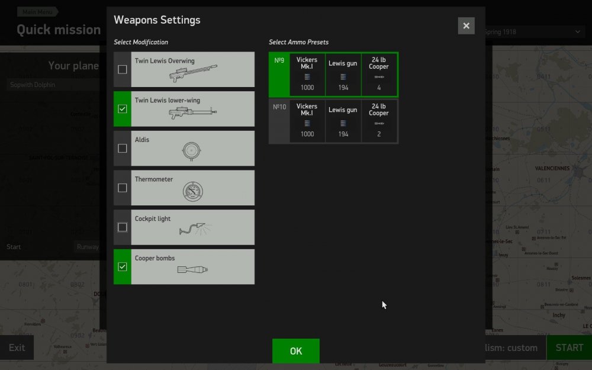Image resolution: width=592 pixels, height=370 pixels.
Task: Click the Aldis label text
Action: point(142,140)
